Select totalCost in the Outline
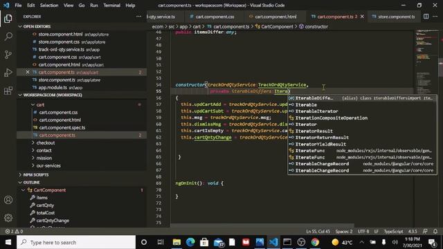Viewport: 443px width, 249px height. tap(45, 213)
